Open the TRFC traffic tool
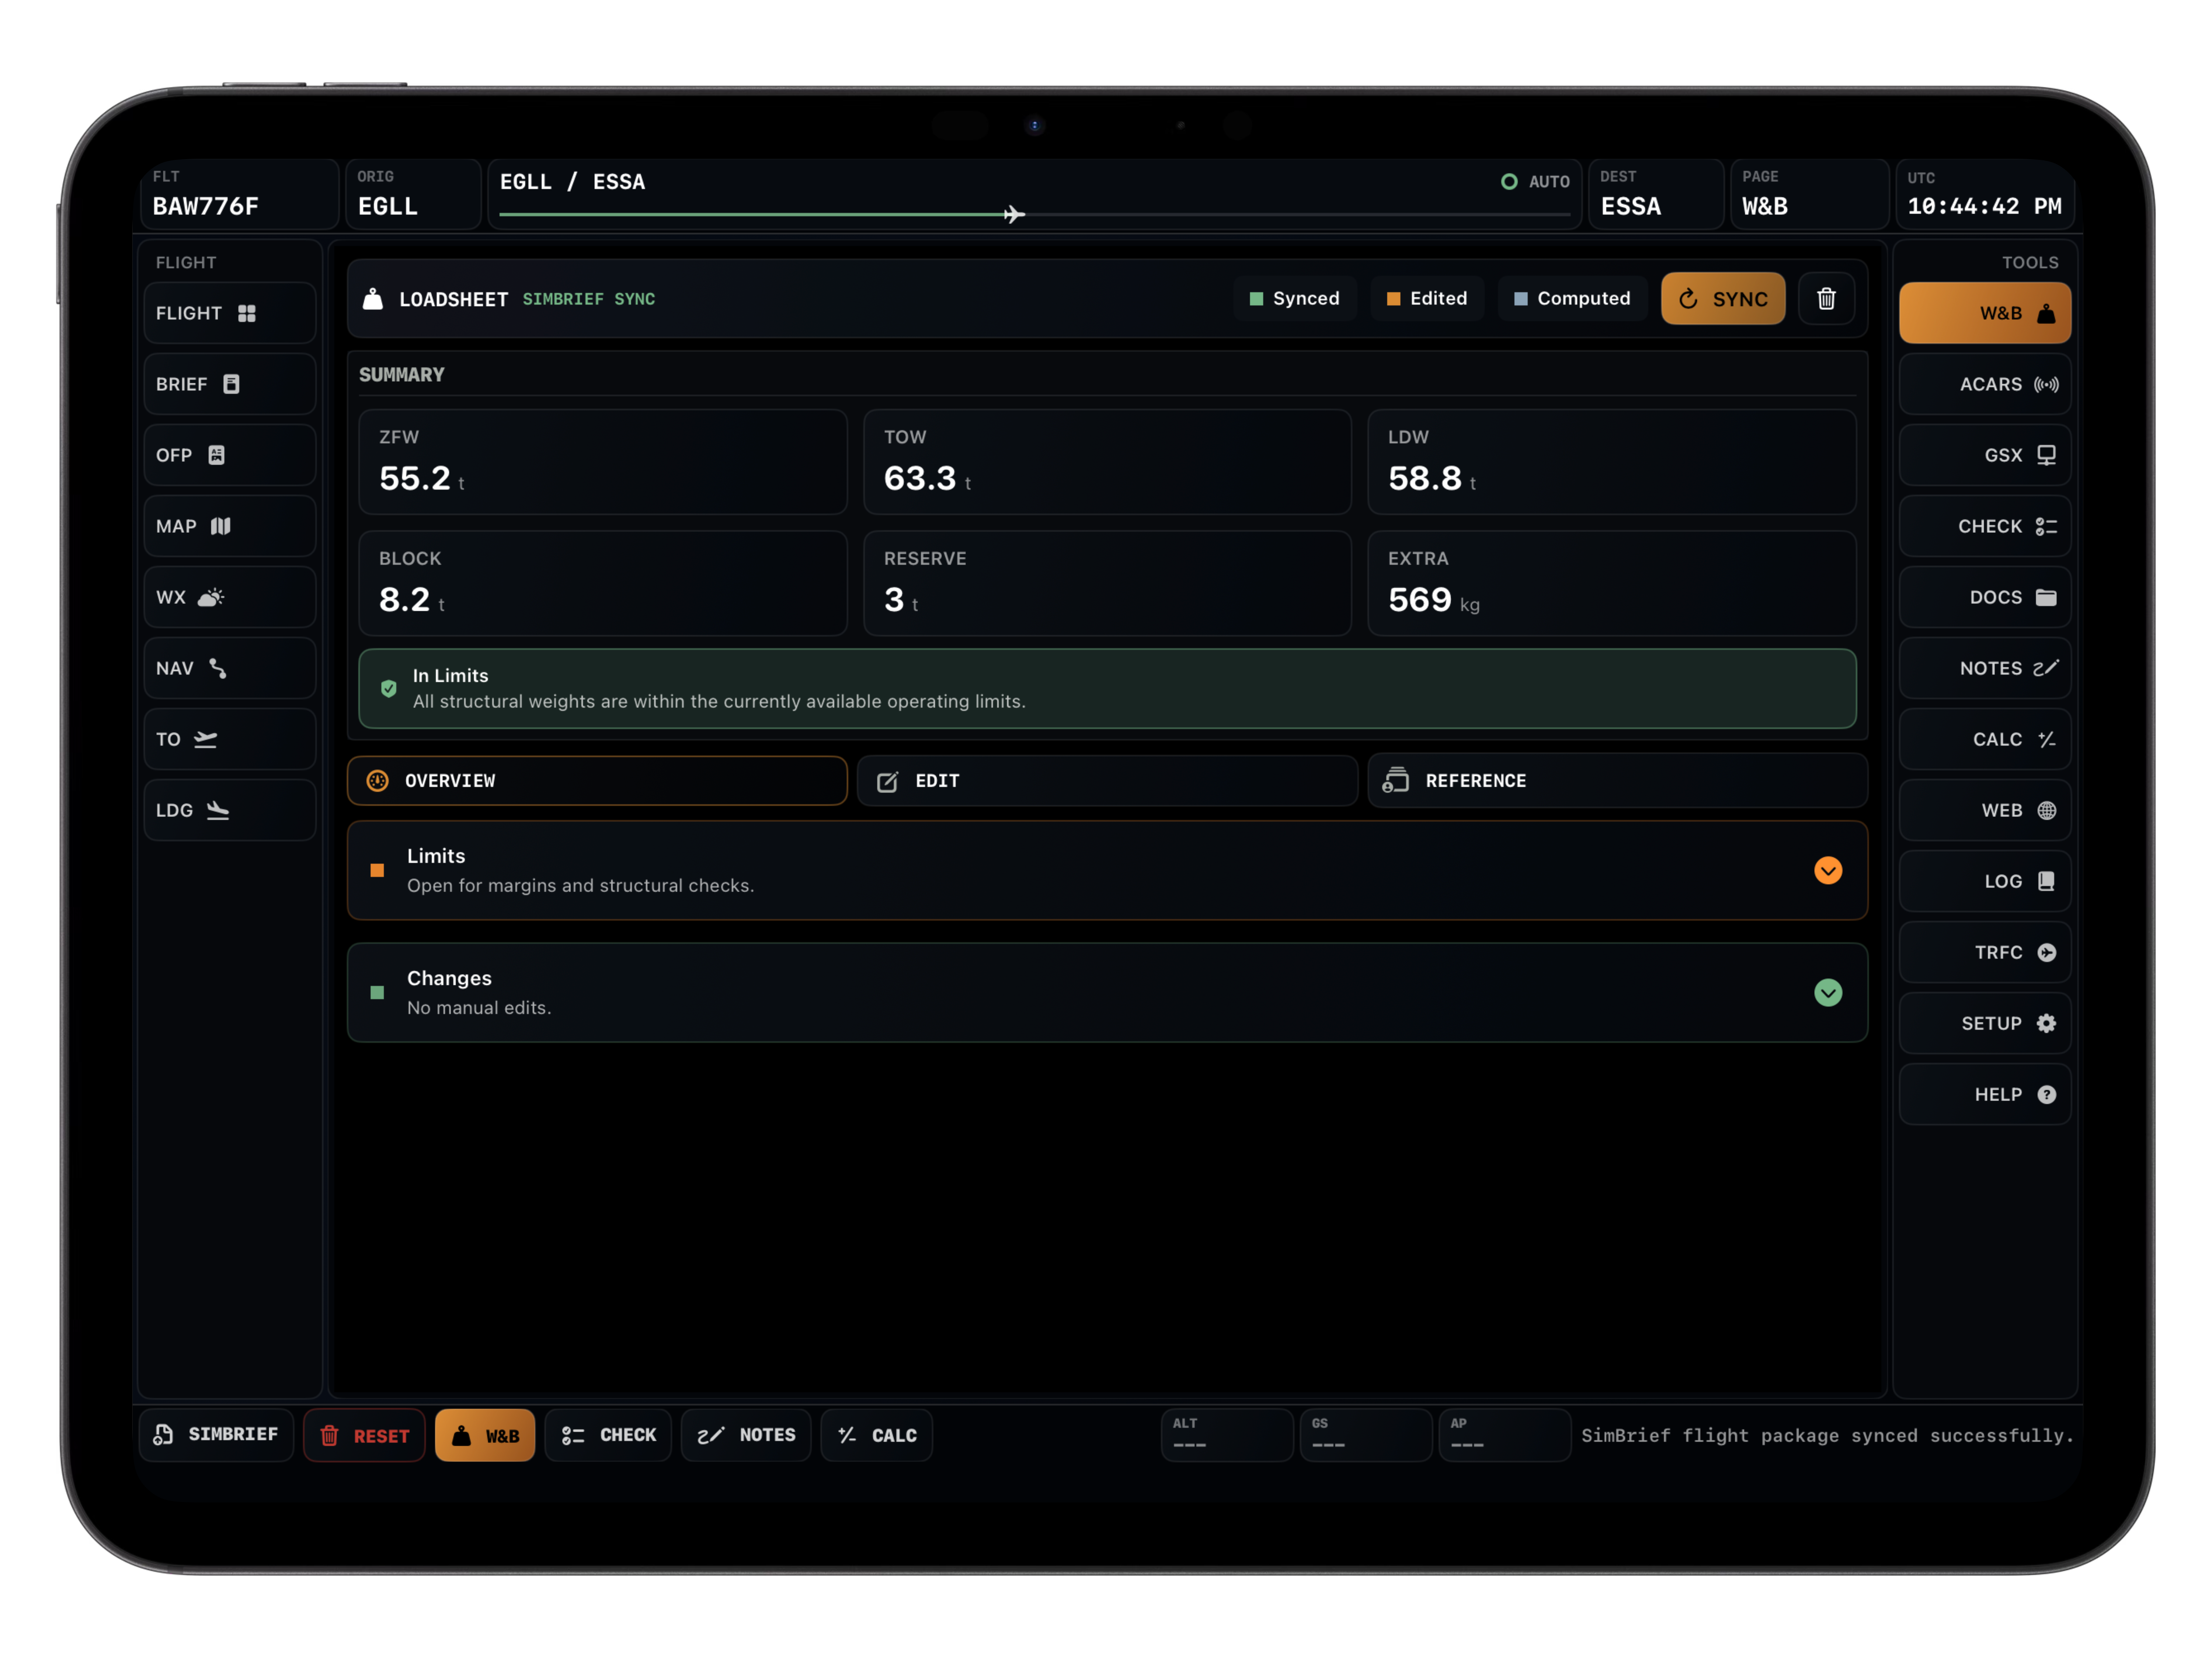 (x=1985, y=952)
